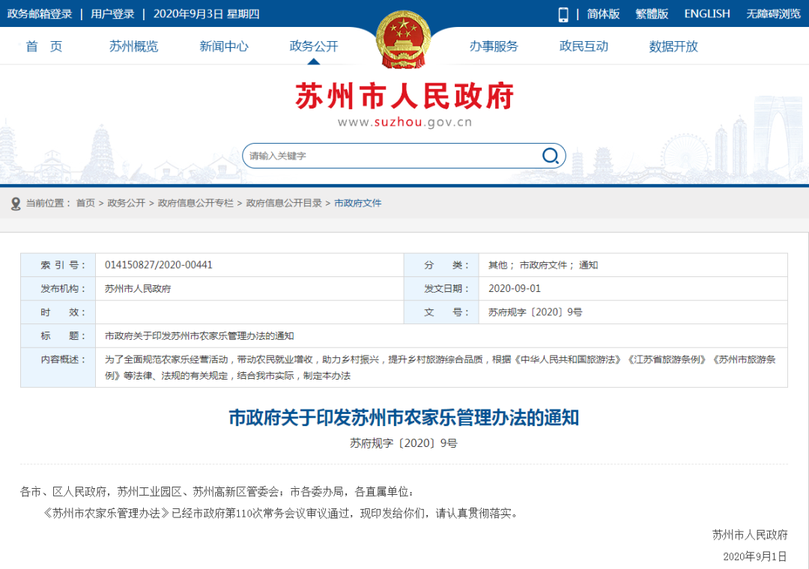Click the 政务邮箱登录 link
Screen dimensions: 809x569
(x=40, y=14)
